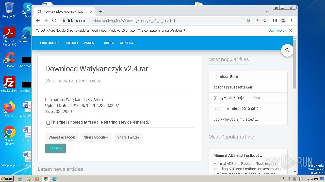Click the site search magnifier button
Viewport: 325px width, 182px height.
tap(287, 50)
